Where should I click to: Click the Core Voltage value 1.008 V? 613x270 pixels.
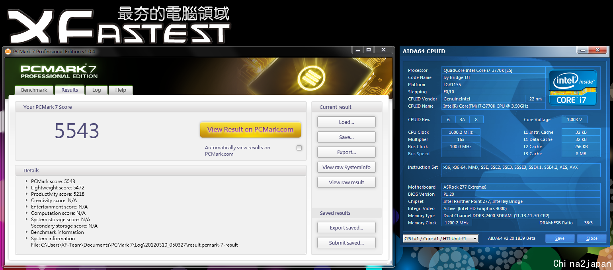pyautogui.click(x=574, y=120)
